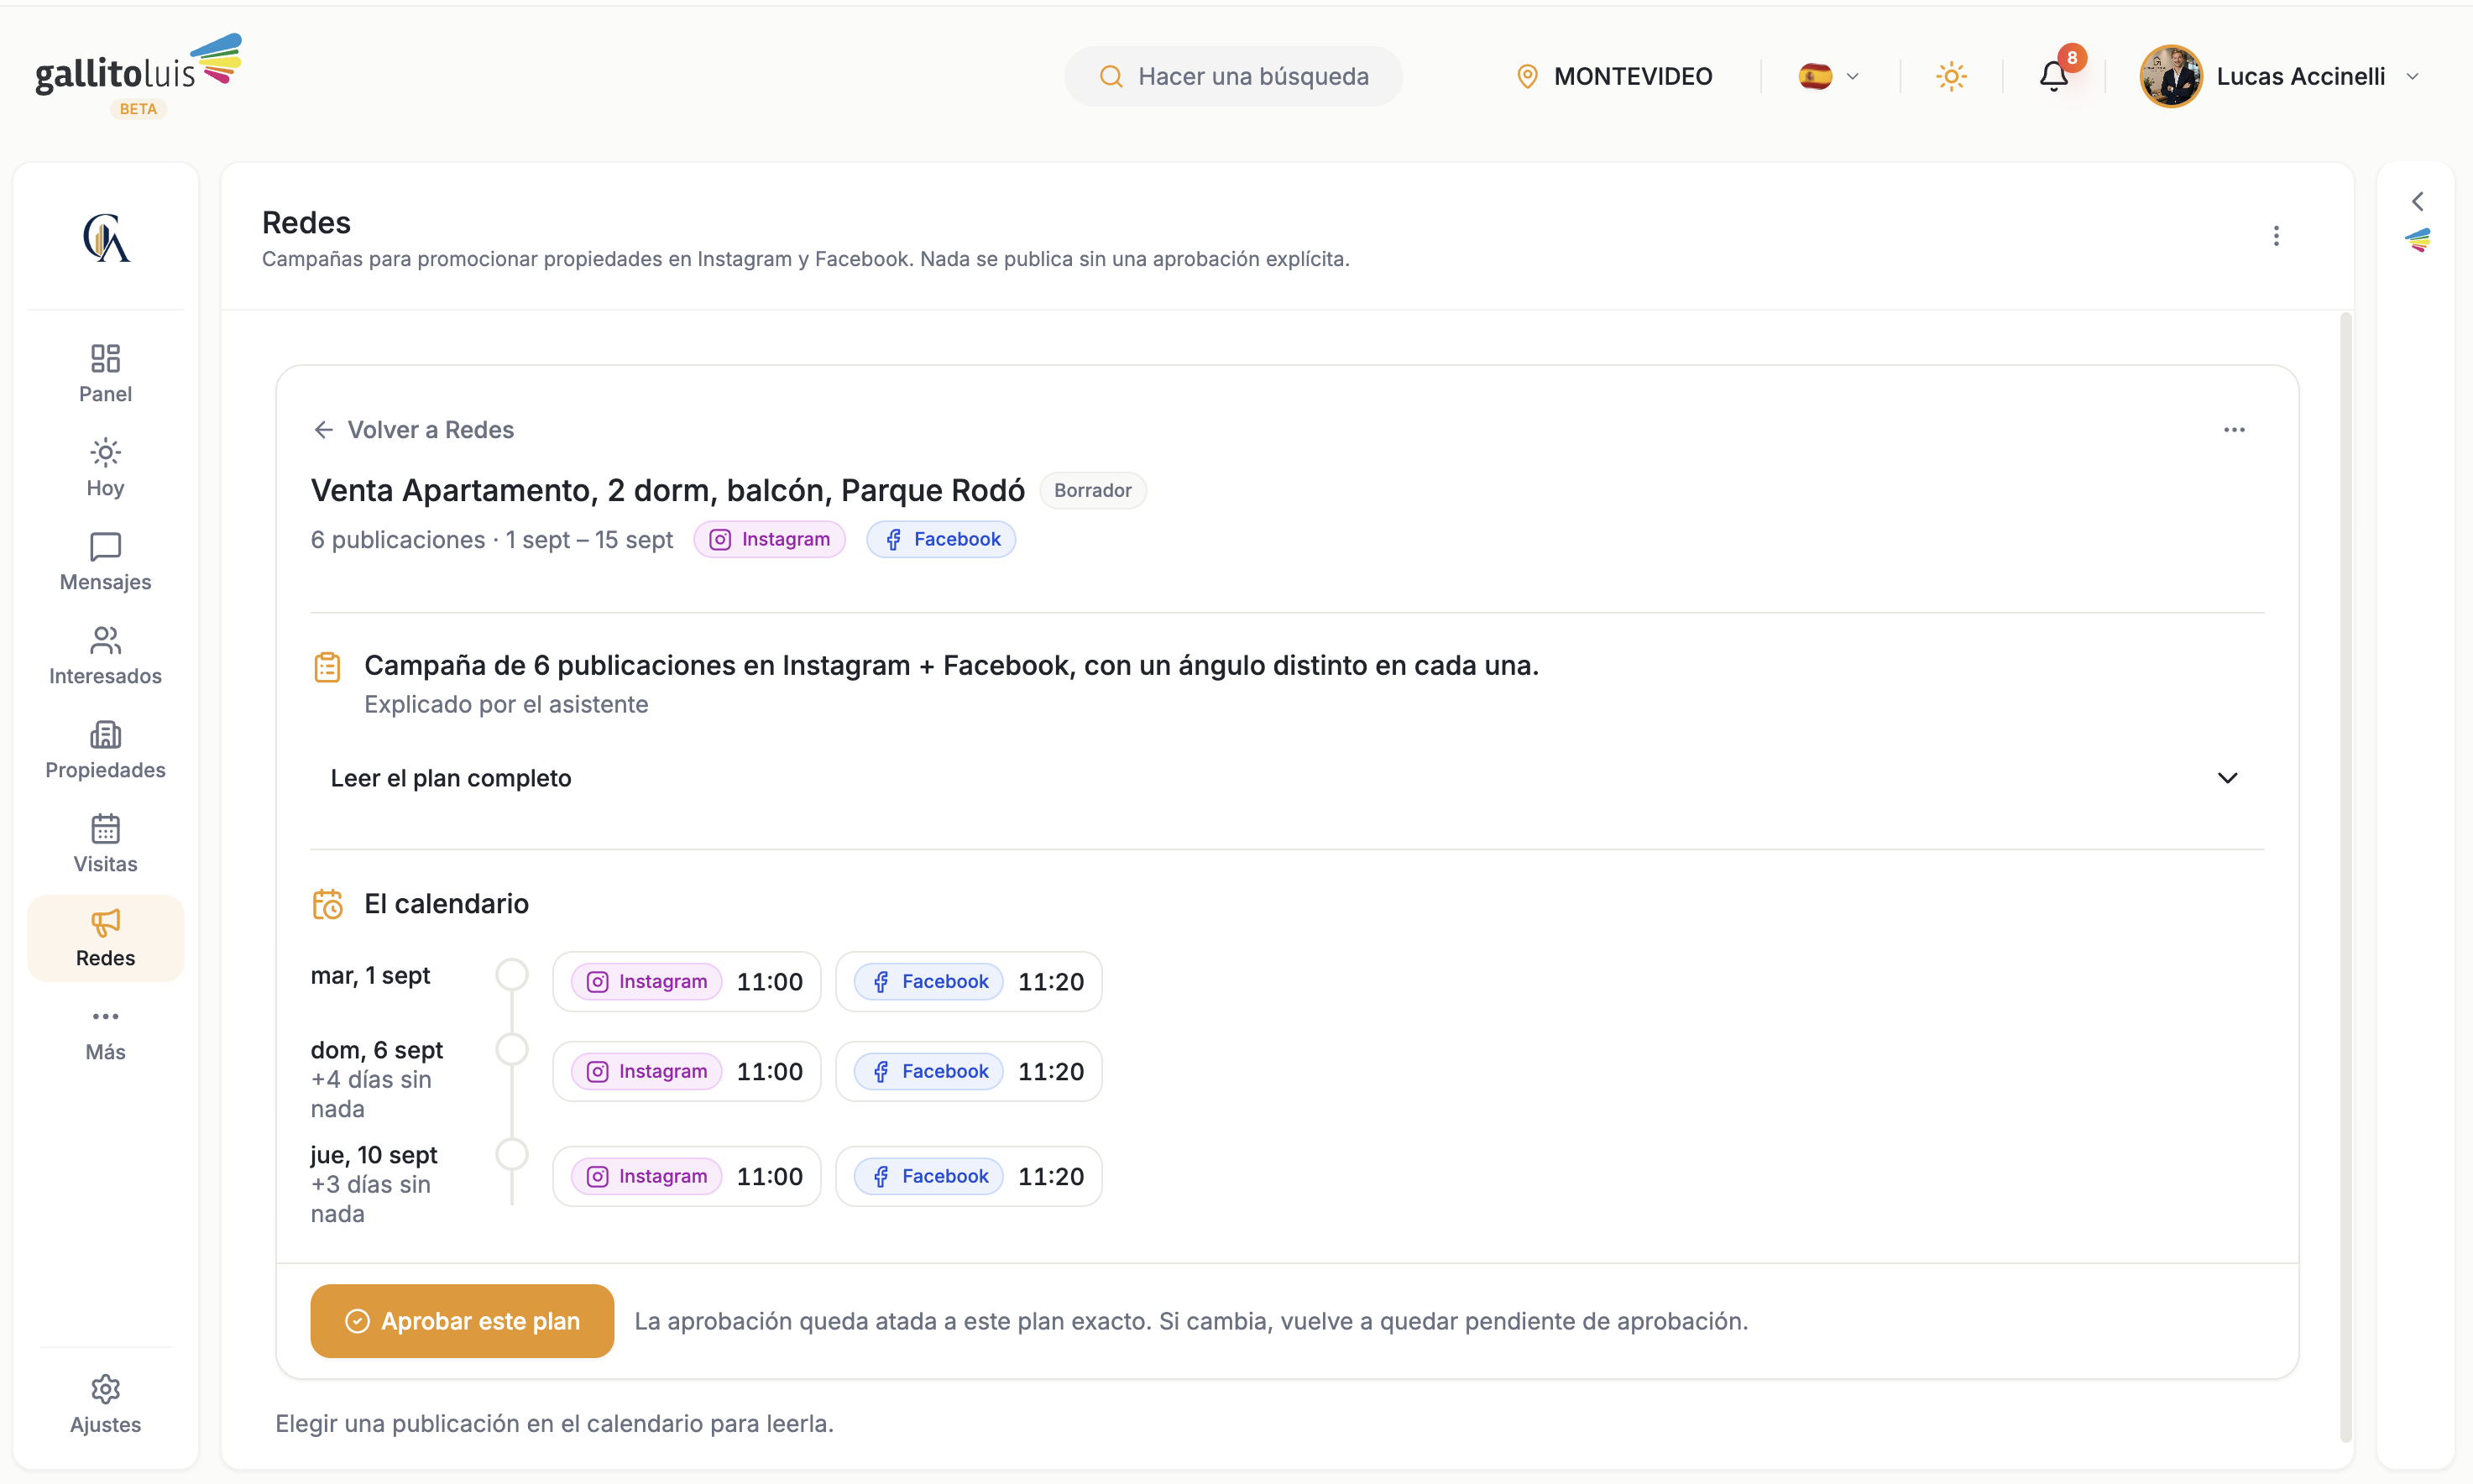Open mar 1 sept Instagram 11:00 post

(686, 981)
